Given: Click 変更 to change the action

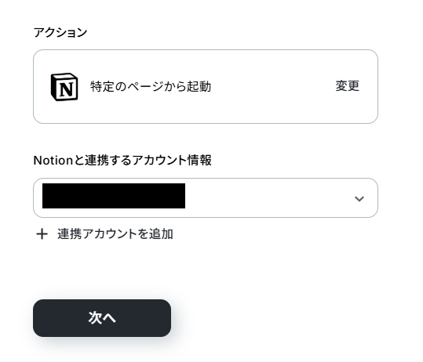Looking at the screenshot, I should point(347,86).
